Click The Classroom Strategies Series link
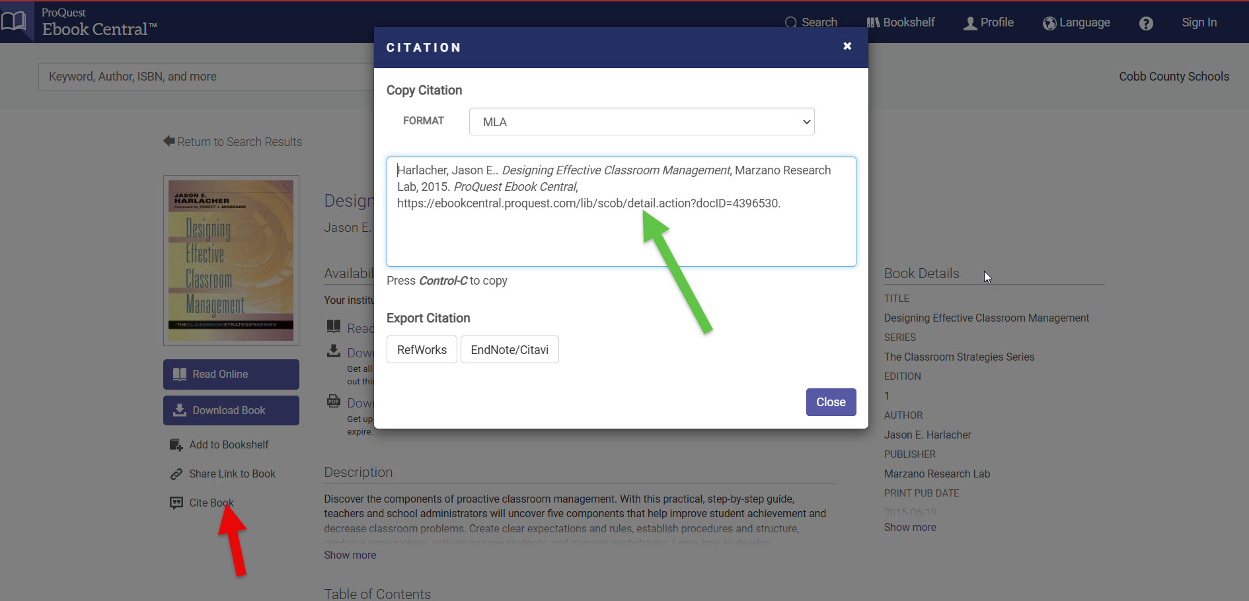1249x601 pixels. point(959,357)
